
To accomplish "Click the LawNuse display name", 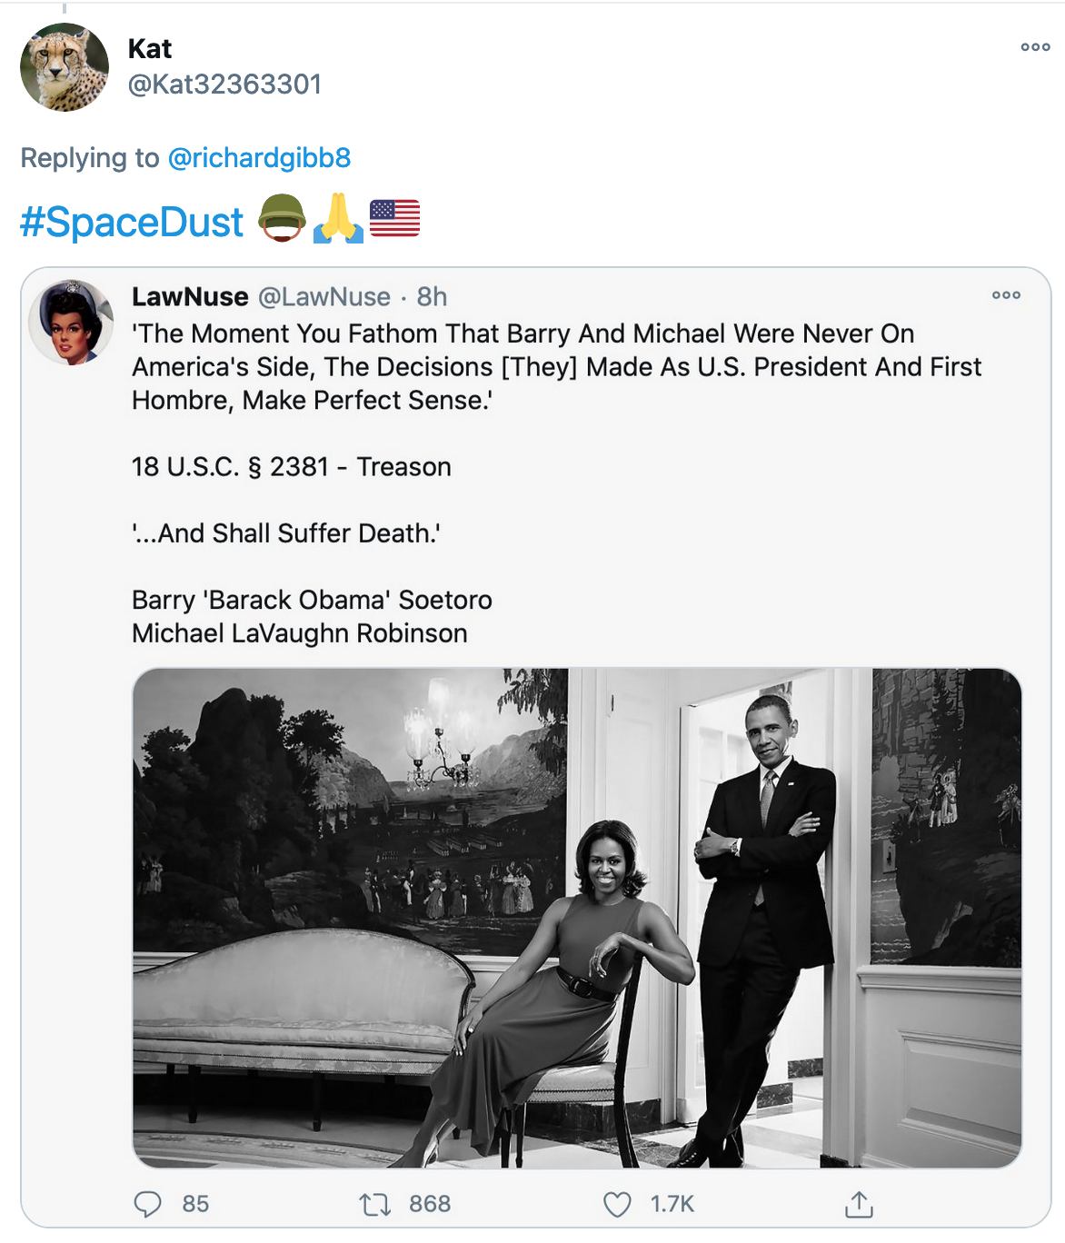I will pyautogui.click(x=190, y=297).
